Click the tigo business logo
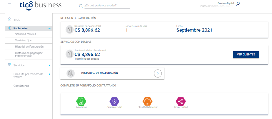The height and width of the screenshot is (119, 272). pos(41,5)
